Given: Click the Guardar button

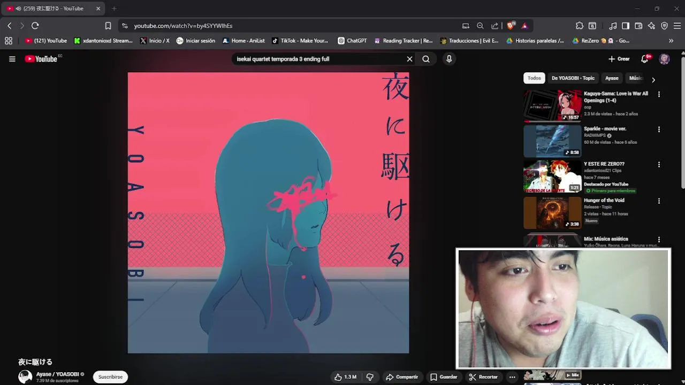Looking at the screenshot, I should (444, 377).
